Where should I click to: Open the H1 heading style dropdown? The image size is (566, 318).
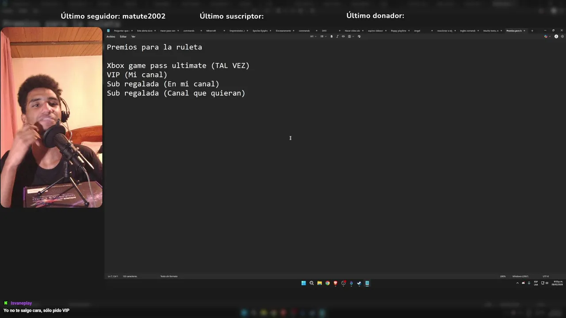click(x=313, y=37)
